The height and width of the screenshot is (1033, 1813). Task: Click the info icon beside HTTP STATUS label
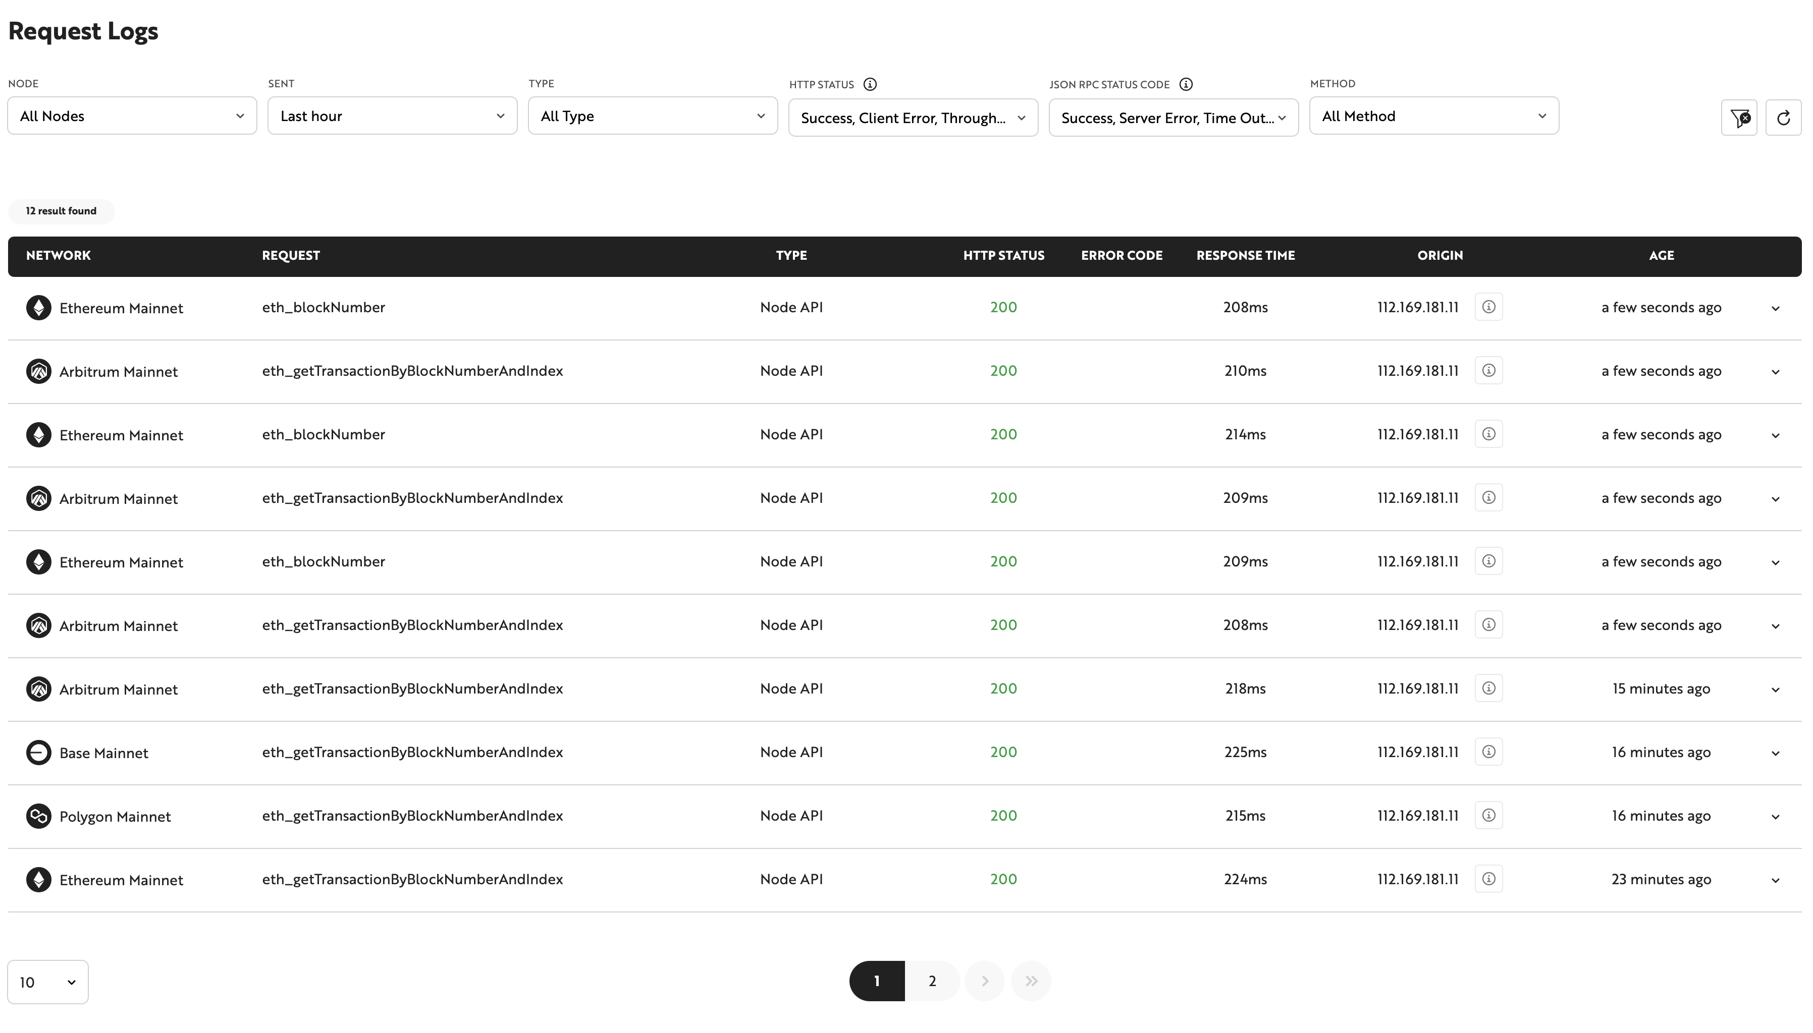[870, 83]
